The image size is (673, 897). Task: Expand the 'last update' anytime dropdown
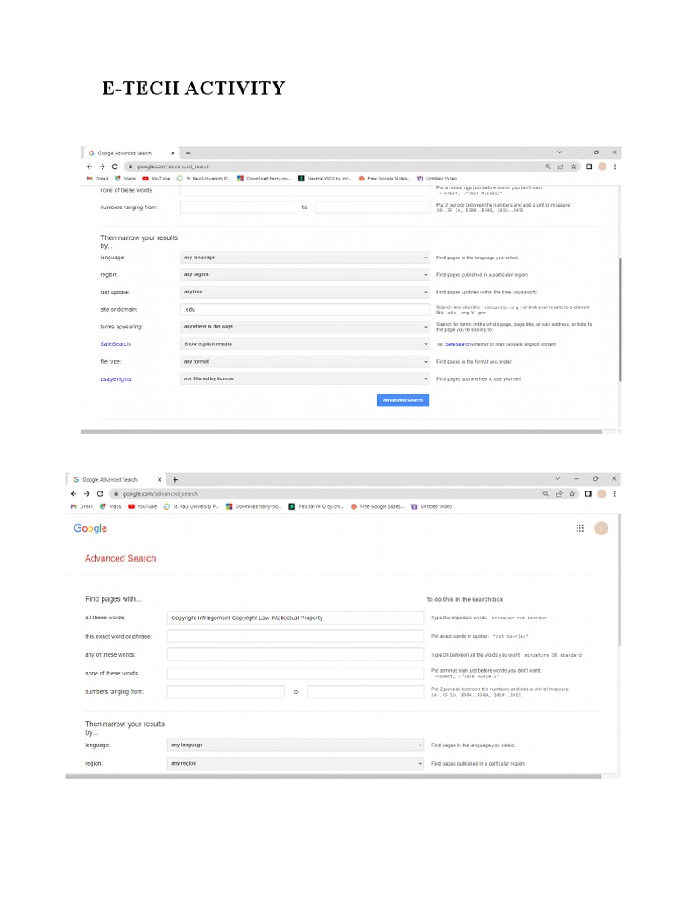click(303, 292)
